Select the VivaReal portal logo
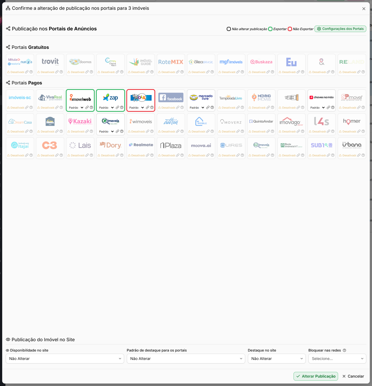Image resolution: width=372 pixels, height=386 pixels. pos(50,97)
